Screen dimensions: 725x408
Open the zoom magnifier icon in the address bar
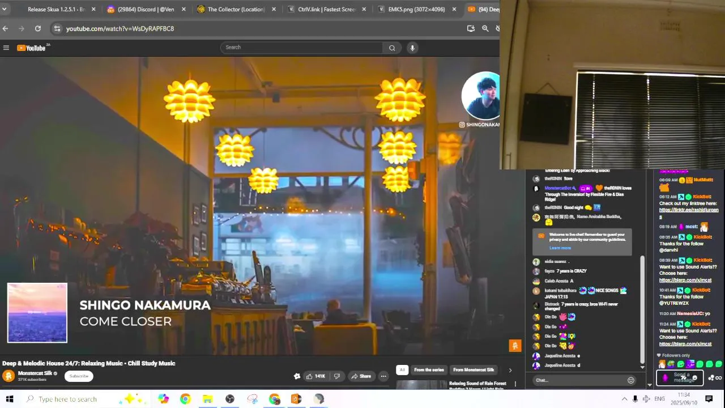[x=485, y=28]
